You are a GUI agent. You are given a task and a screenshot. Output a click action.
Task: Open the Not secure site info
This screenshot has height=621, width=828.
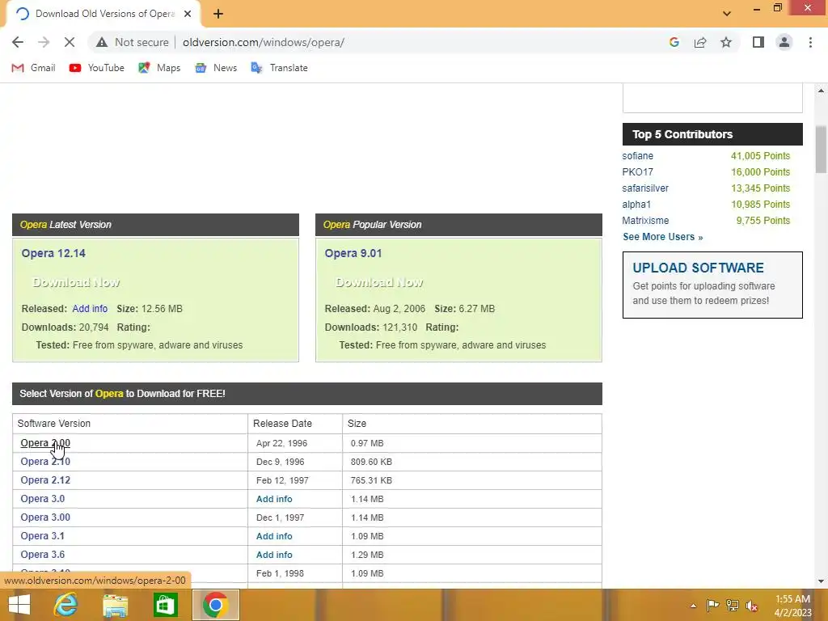[133, 42]
